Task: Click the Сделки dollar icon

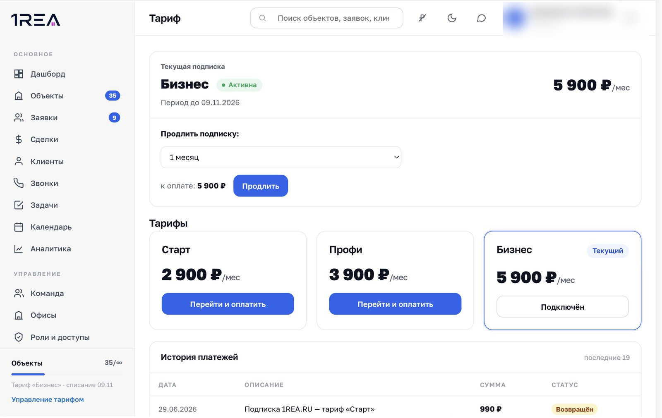Action: 19,139
